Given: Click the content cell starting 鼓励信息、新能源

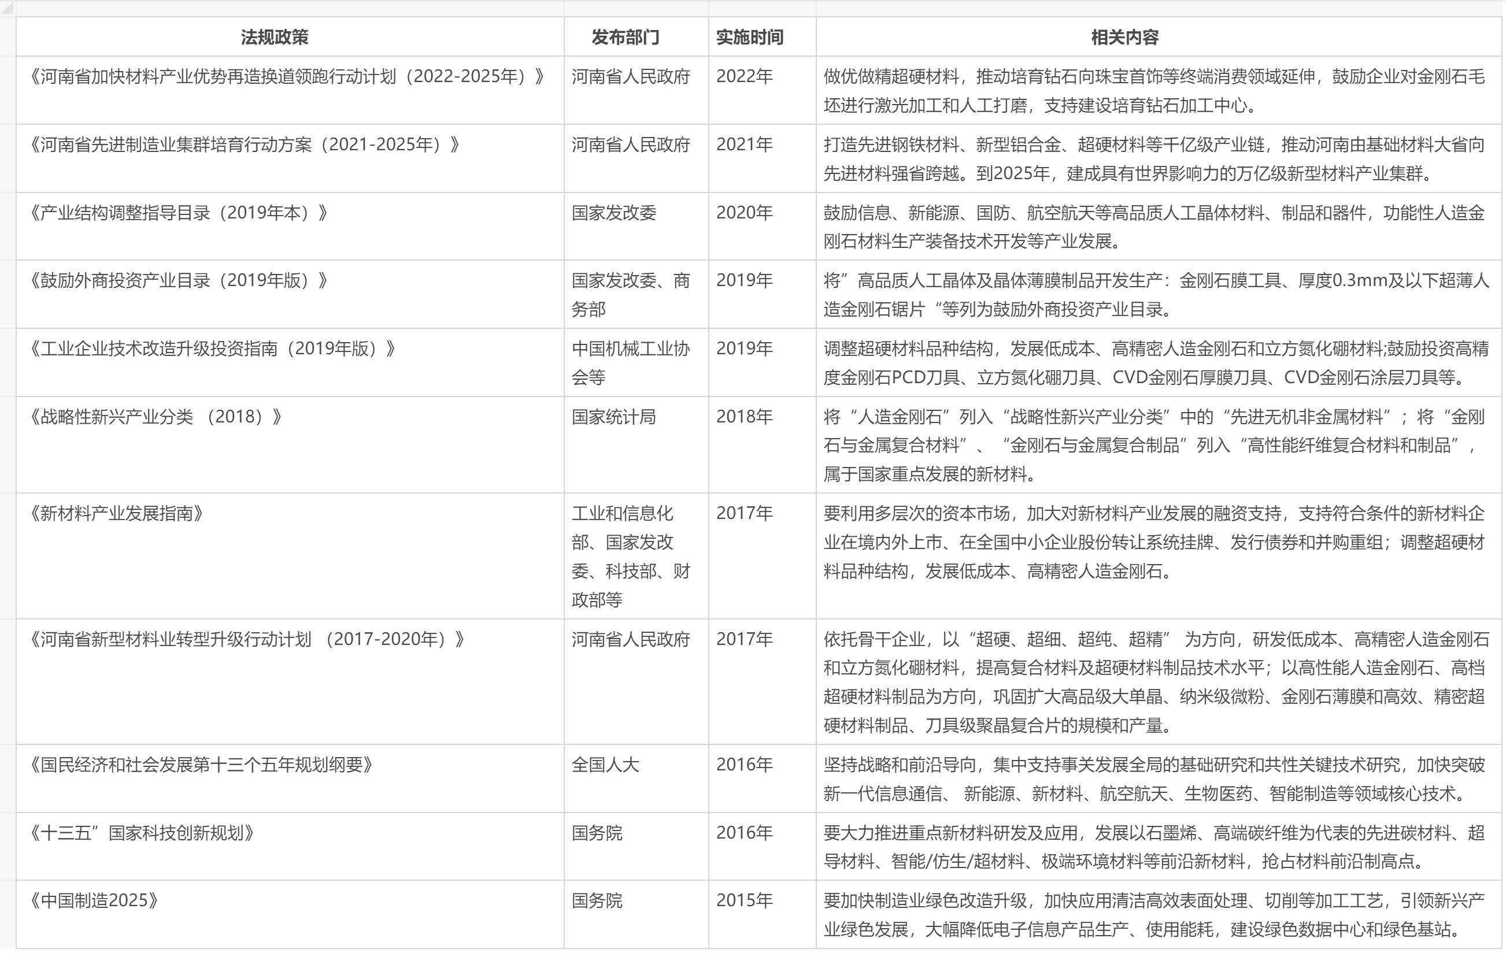Looking at the screenshot, I should click(1159, 227).
